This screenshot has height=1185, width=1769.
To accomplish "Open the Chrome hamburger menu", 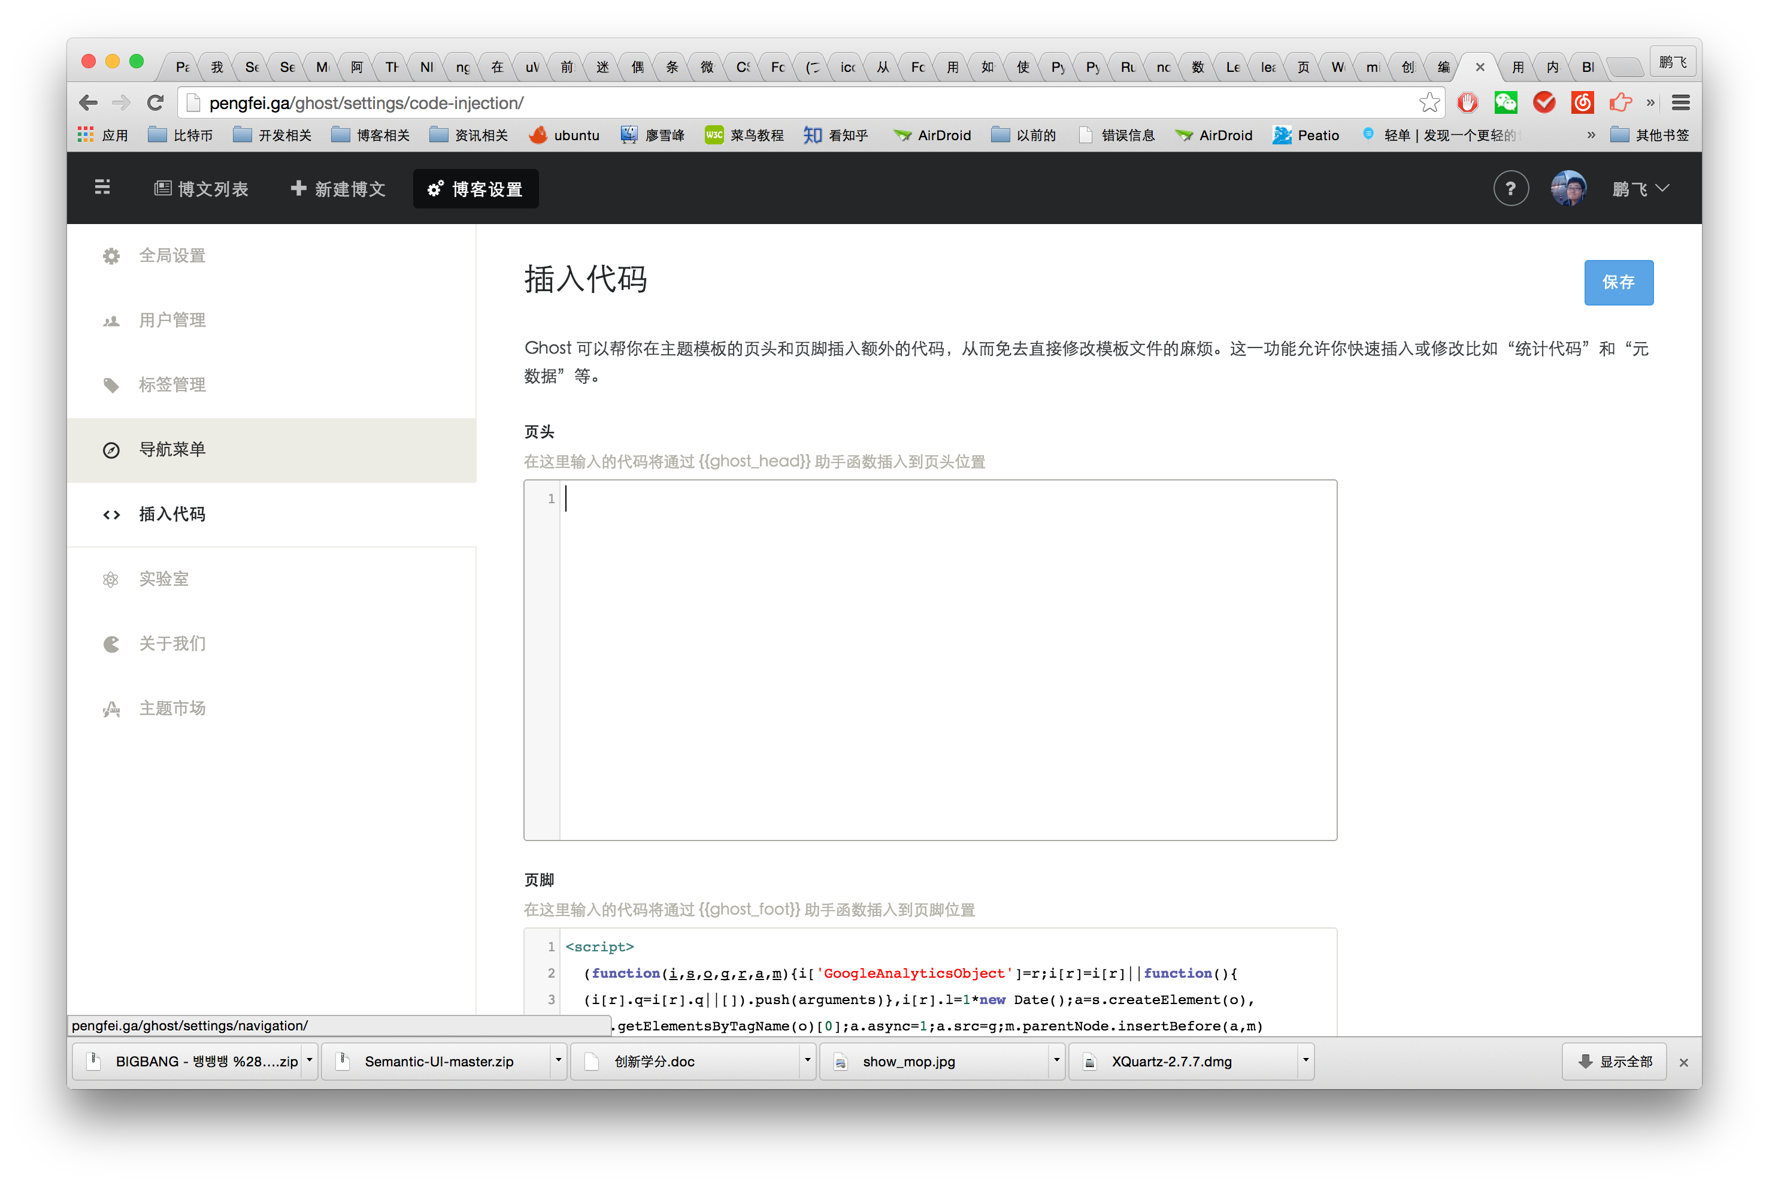I will click(1680, 103).
